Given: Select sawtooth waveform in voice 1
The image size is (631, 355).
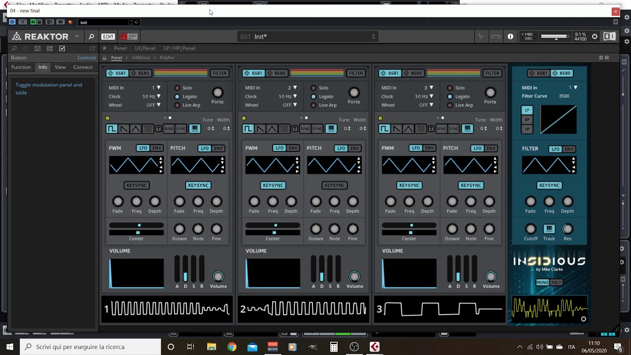Looking at the screenshot, I should pos(124,129).
